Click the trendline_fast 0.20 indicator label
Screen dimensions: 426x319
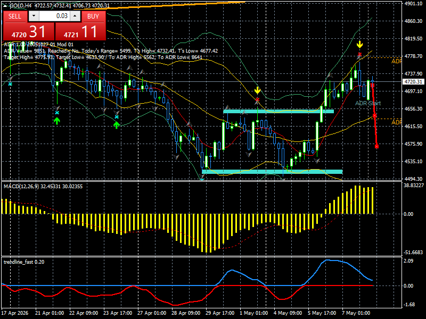(24, 262)
